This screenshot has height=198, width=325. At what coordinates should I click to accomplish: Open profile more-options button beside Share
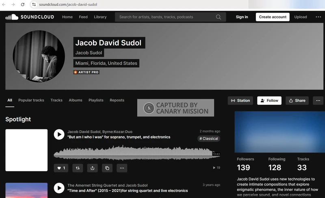click(318, 101)
